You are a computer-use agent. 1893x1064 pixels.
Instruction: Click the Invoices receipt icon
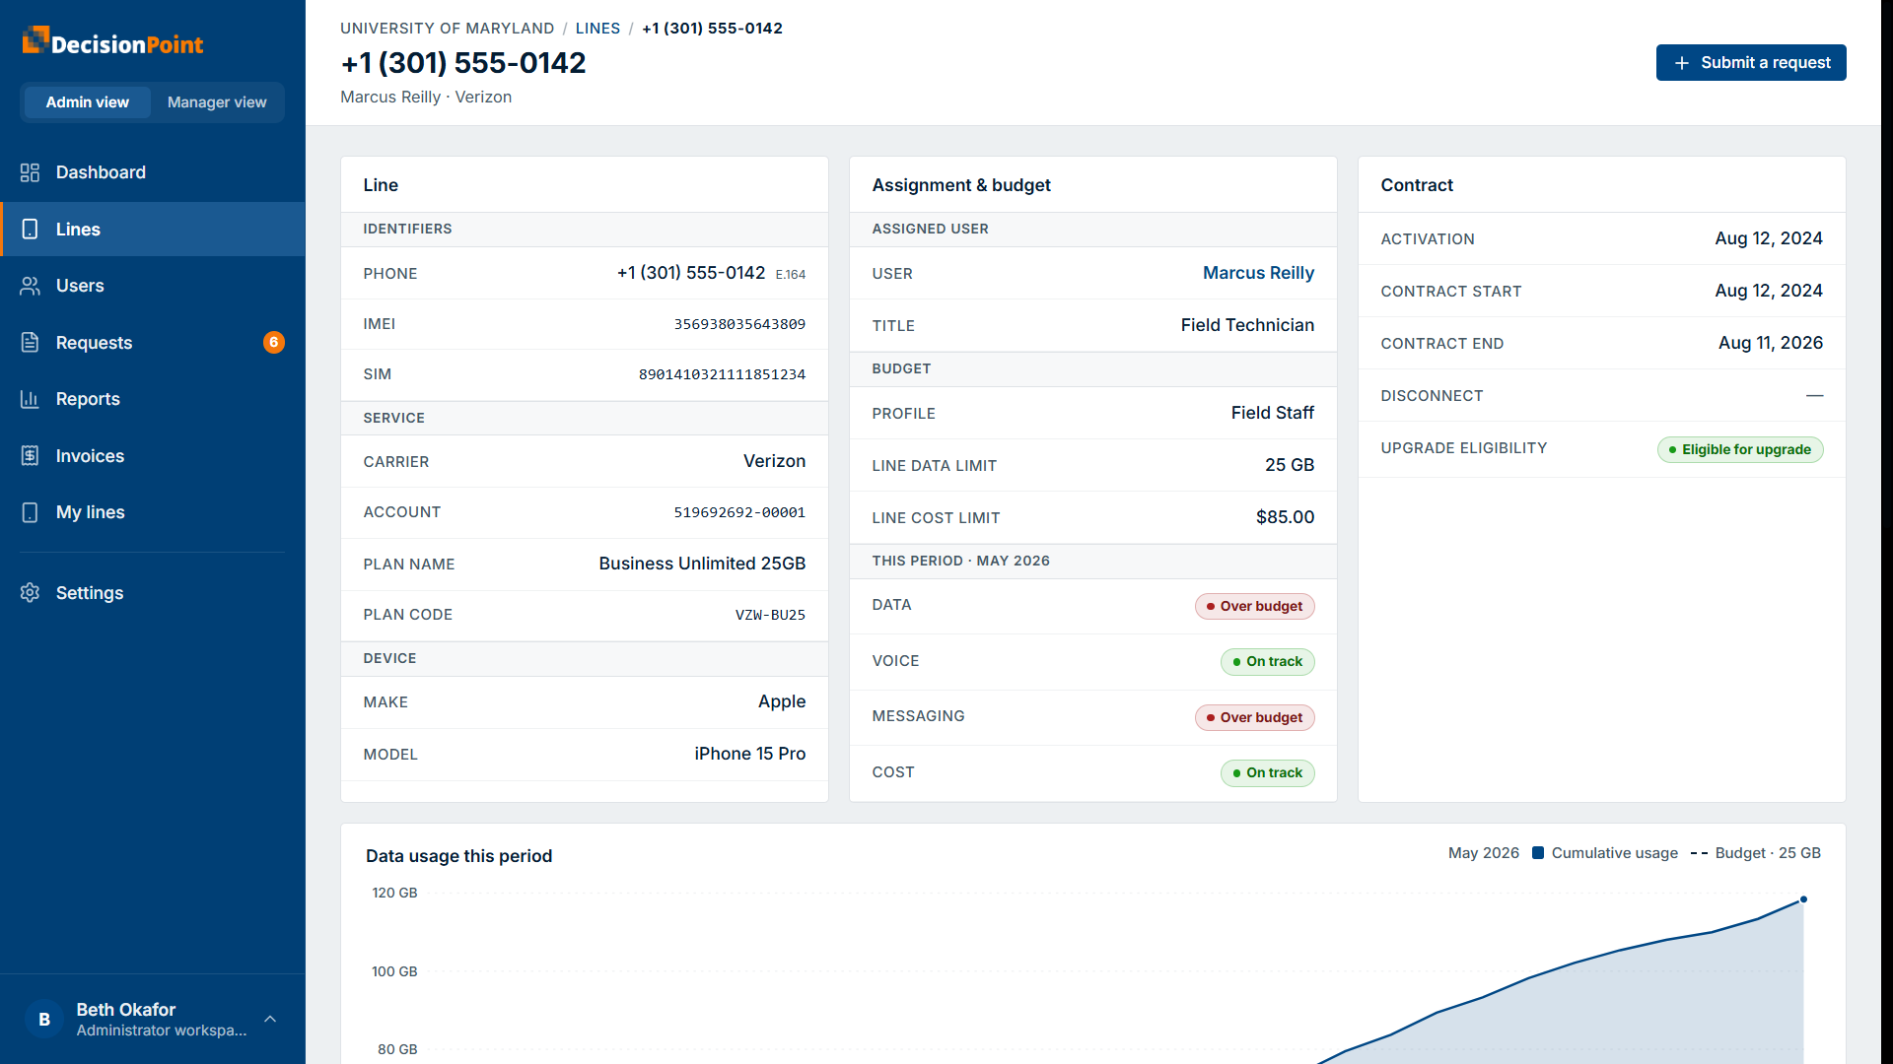30,456
